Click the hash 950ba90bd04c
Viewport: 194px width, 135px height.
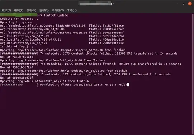pyautogui.click(x=113, y=43)
